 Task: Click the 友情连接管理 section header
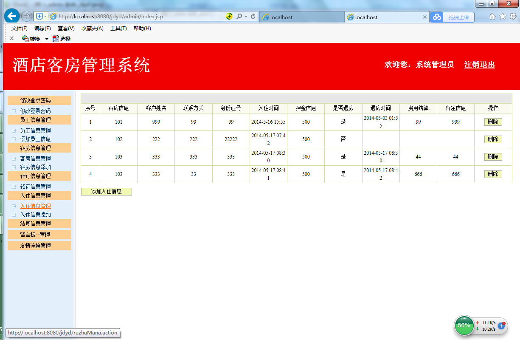tap(39, 246)
